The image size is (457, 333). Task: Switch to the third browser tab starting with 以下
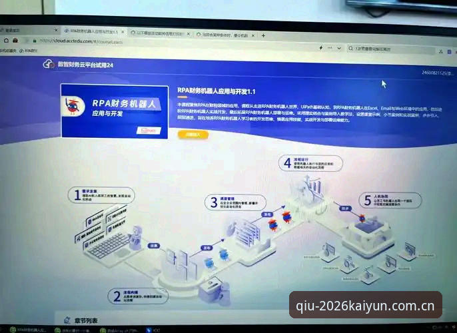[160, 33]
